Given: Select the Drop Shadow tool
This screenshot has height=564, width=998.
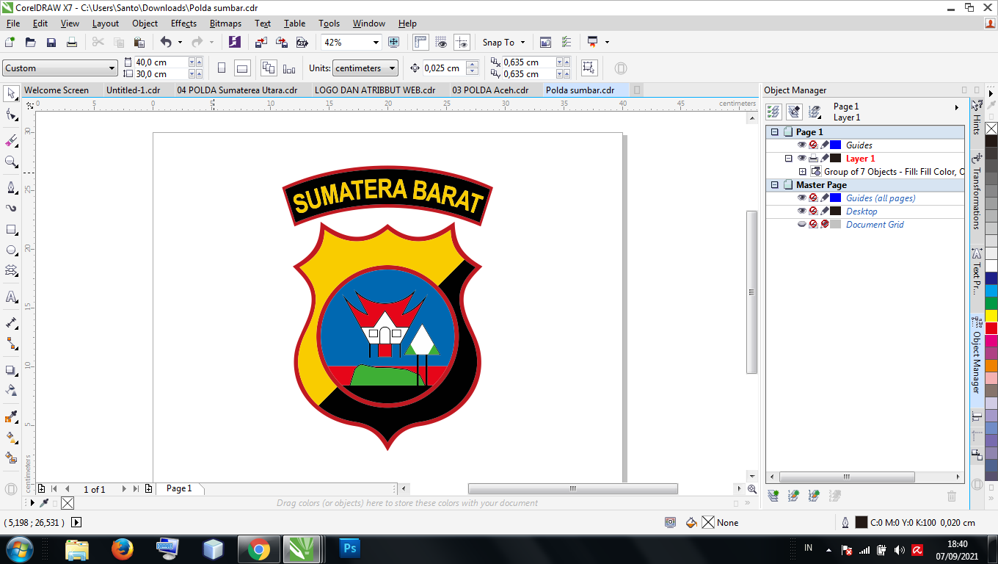Looking at the screenshot, I should pos(11,370).
